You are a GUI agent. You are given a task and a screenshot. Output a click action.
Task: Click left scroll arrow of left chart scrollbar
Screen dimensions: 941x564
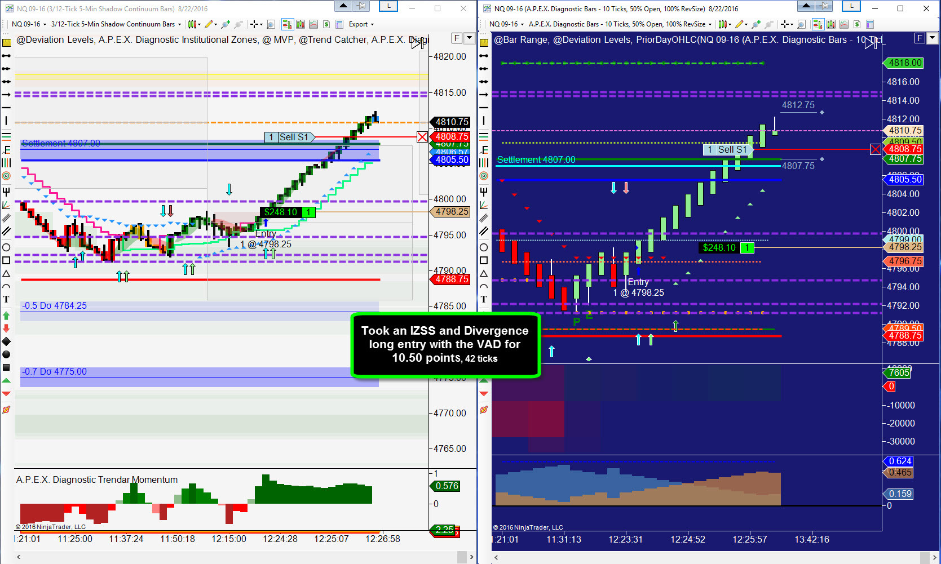(19, 557)
